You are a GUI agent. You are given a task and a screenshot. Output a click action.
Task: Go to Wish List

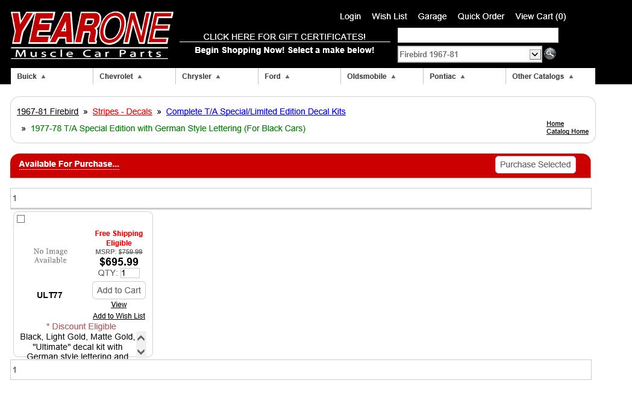coord(389,16)
